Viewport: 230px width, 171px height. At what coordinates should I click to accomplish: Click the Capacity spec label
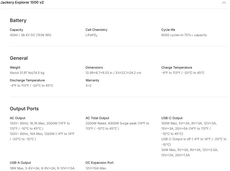16,30
